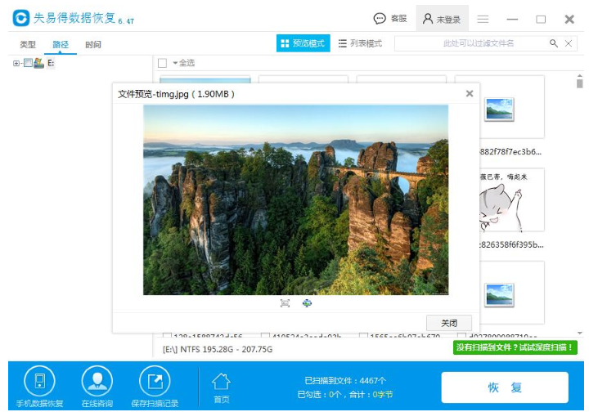Select the E: drive tree item
The height and width of the screenshot is (412, 598).
click(x=51, y=63)
